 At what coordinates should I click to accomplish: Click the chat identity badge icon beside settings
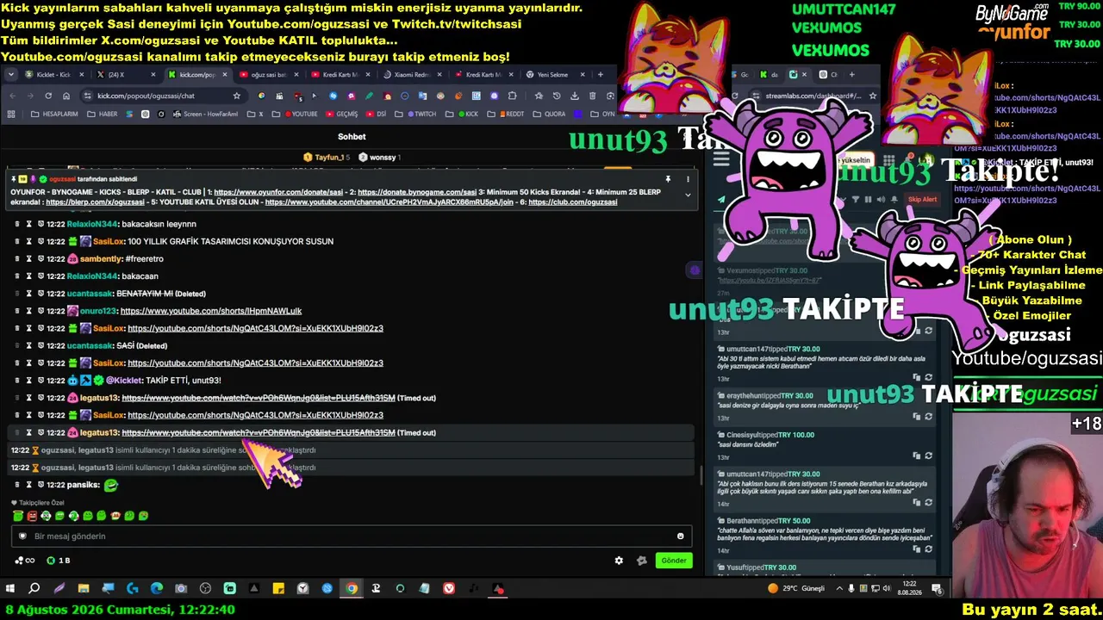point(641,561)
